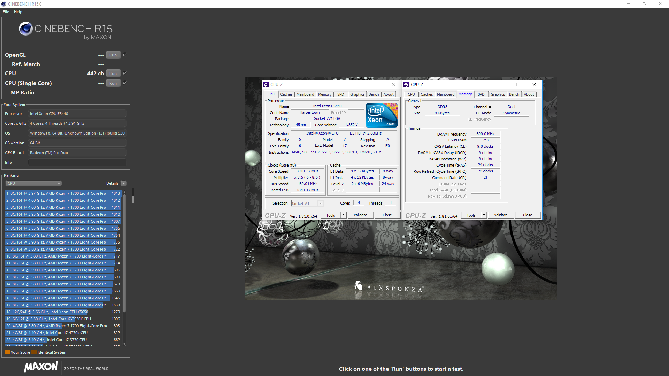
Task: Minimize the left CPU-Z window
Action: (362, 85)
